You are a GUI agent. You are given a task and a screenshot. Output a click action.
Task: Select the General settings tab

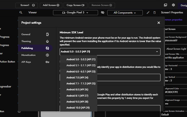pyautogui.click(x=35, y=34)
